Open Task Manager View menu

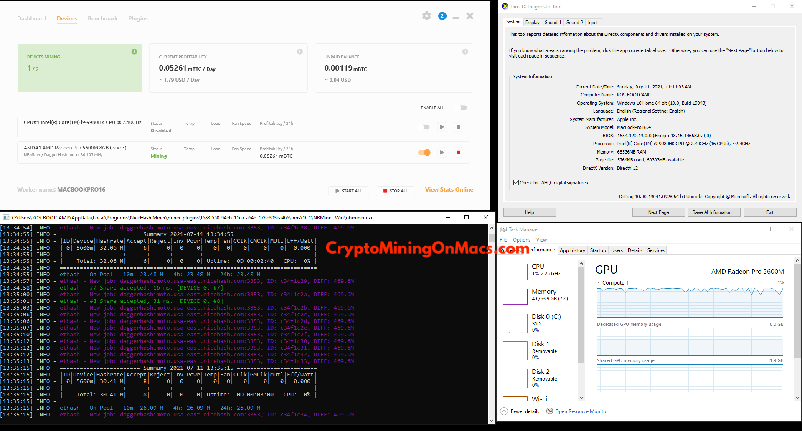point(541,240)
